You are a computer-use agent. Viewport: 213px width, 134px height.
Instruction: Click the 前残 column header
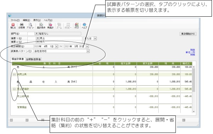[x=104, y=64]
